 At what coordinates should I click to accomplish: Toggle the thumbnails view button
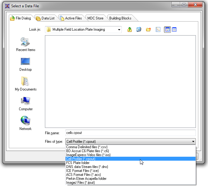(167, 29)
